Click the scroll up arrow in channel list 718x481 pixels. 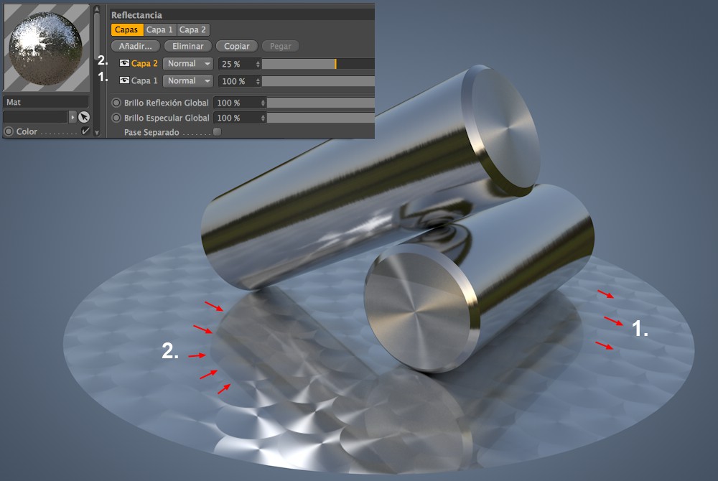pyautogui.click(x=97, y=9)
